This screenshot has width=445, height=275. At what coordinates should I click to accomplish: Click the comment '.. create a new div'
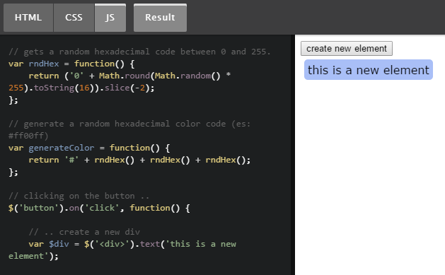[x=84, y=232]
